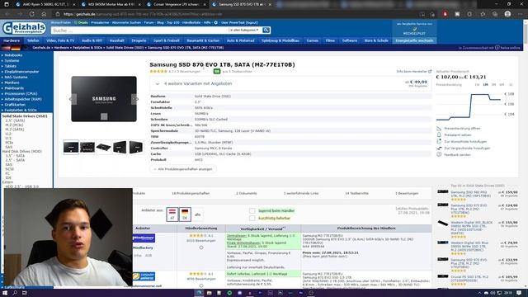Reload the page in browser
This screenshot has width=528, height=297.
[x=31, y=14]
